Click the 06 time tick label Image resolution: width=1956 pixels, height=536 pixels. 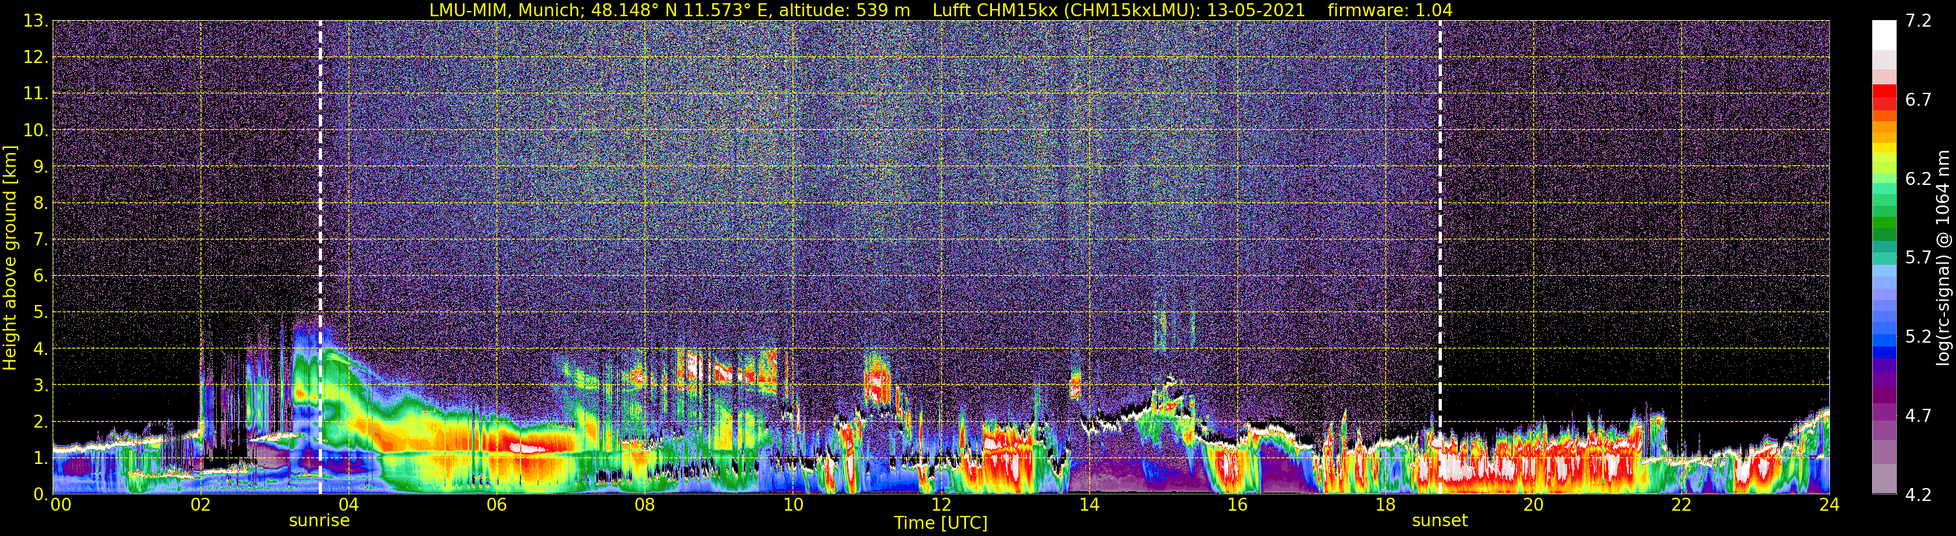click(x=497, y=505)
